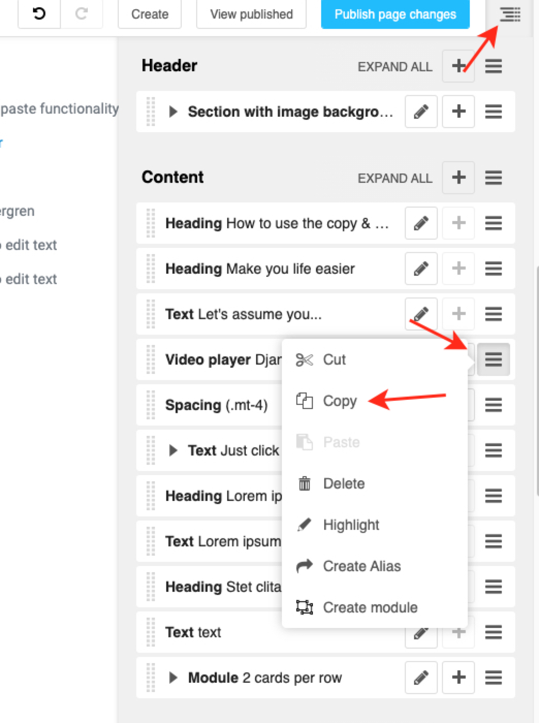Screen dimensions: 539x723
Task: Expand the Section with image background row
Action: click(173, 112)
